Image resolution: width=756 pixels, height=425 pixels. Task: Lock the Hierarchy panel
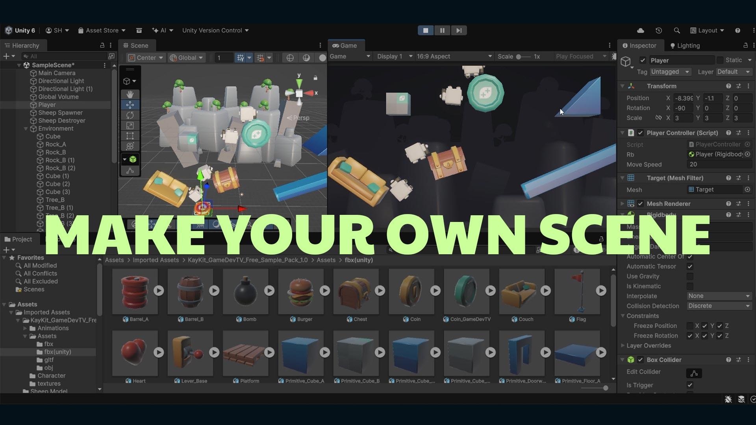(102, 45)
